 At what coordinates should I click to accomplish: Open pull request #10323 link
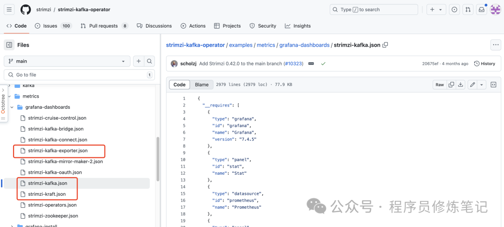tap(294, 64)
